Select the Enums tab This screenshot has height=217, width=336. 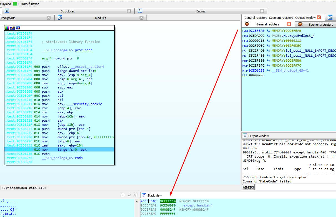pyautogui.click(x=201, y=11)
